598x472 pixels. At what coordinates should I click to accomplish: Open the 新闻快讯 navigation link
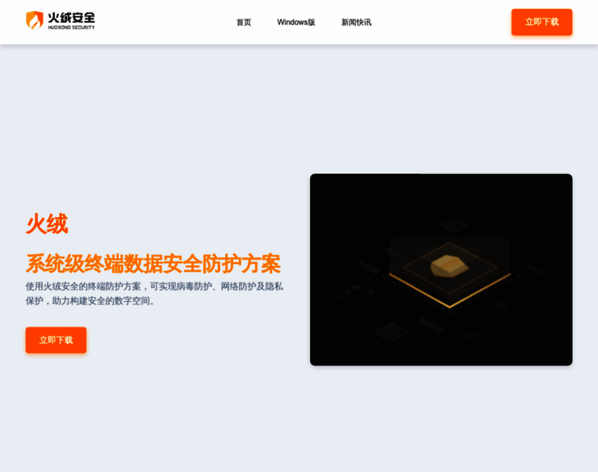click(x=356, y=23)
